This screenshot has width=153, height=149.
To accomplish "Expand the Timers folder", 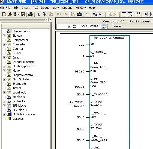I will click(x=4, y=88).
